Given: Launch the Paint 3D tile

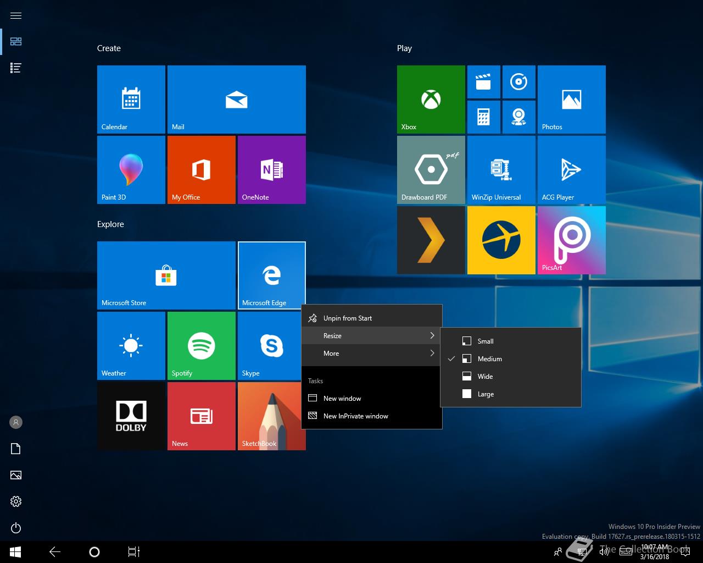Looking at the screenshot, I should click(x=131, y=170).
